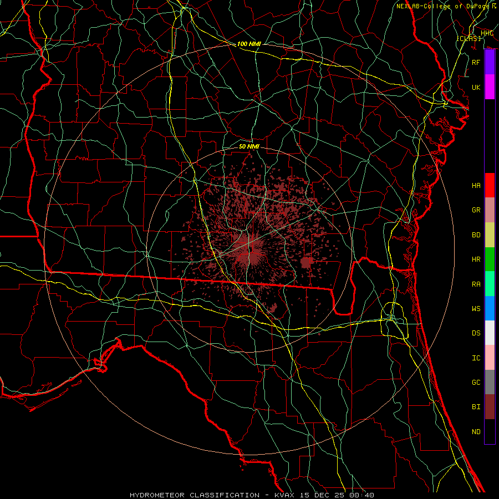The width and height of the screenshot is (499, 499).
Task: Click the 'RA' legend label
Action: tap(476, 284)
